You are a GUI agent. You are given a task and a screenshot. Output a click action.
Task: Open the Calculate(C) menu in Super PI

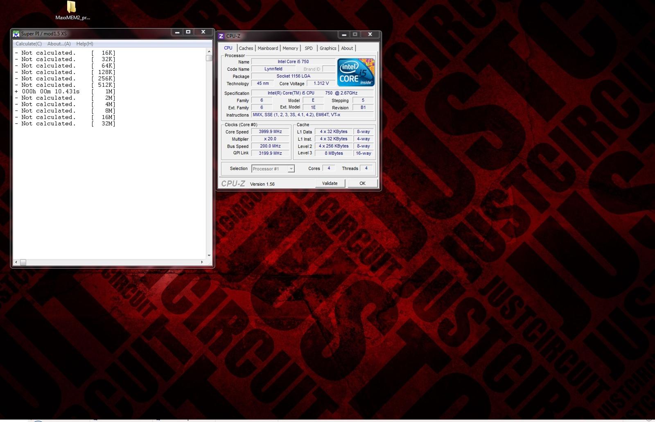[29, 44]
